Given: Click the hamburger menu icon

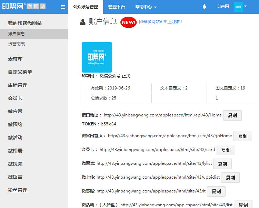Looking at the screenshot, I should 62,7.
